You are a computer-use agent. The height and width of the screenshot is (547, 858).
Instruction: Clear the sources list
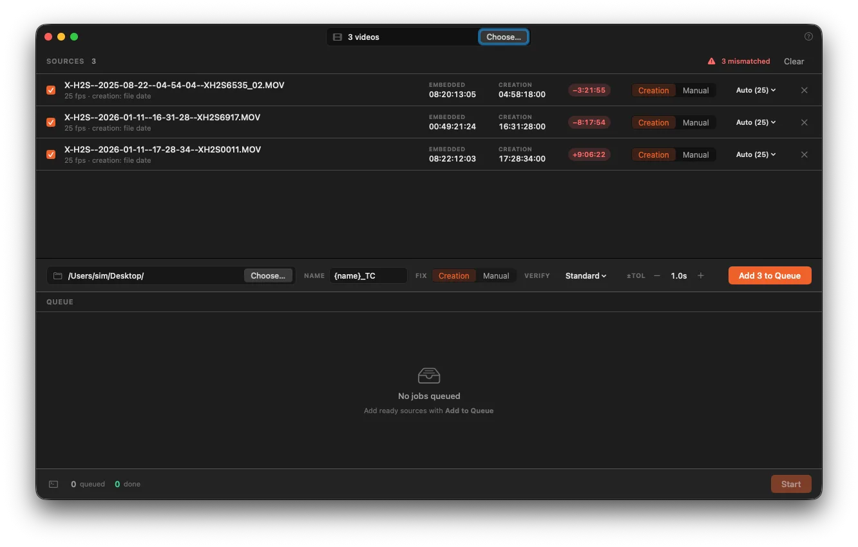pyautogui.click(x=794, y=61)
